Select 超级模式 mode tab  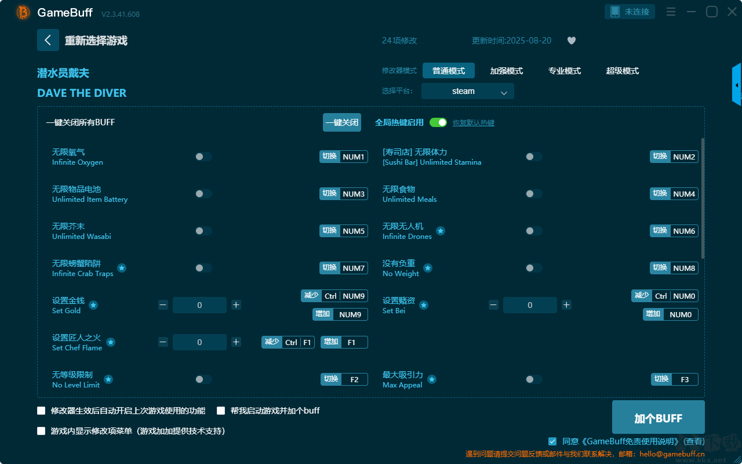(x=623, y=71)
